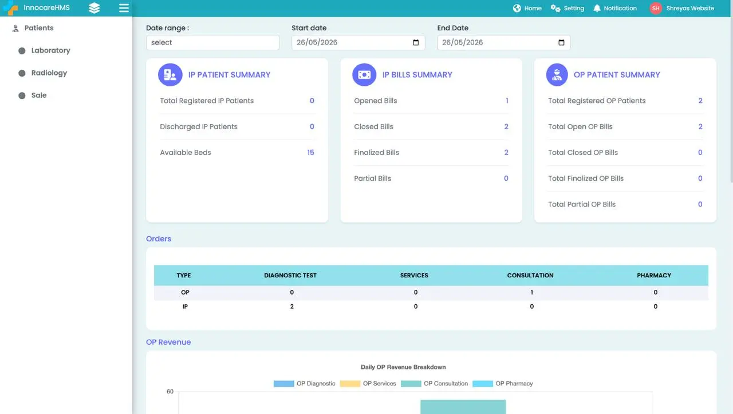
Task: Toggle OP Consultation legend swatch
Action: tap(411, 384)
